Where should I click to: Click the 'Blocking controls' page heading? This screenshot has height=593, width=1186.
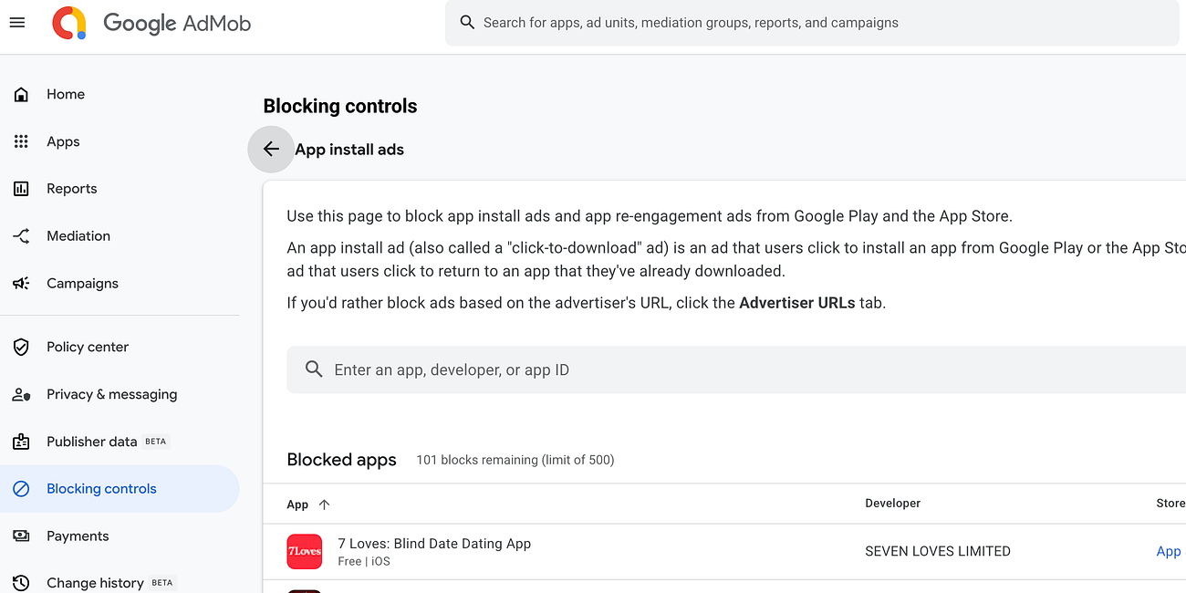coord(340,106)
